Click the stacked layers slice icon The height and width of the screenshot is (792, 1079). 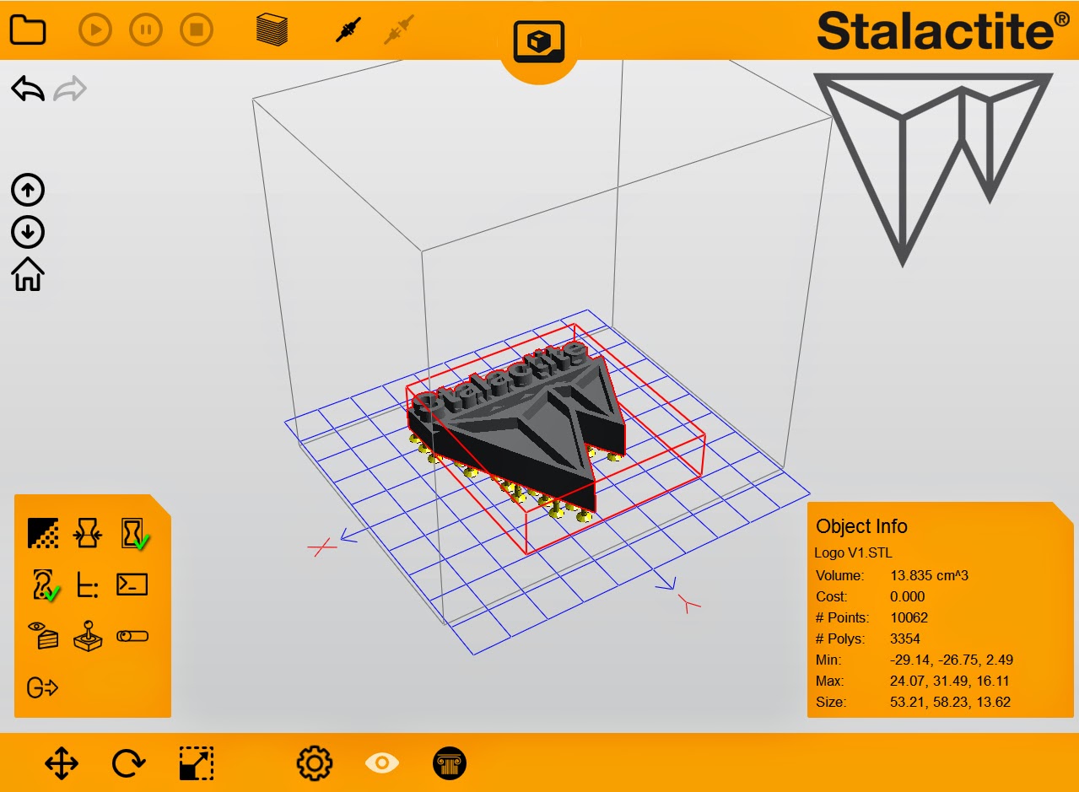[272, 30]
